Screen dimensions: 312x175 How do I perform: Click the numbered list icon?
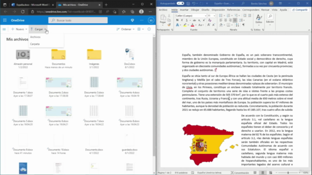point(228,16)
